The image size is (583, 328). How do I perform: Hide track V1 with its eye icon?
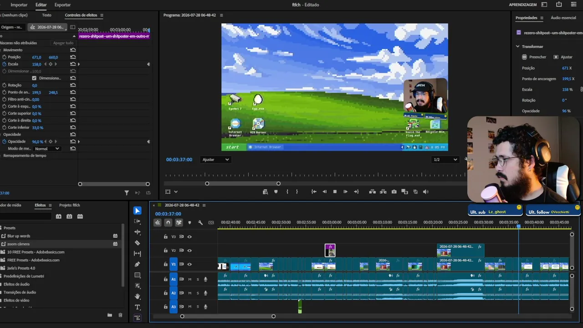189,264
